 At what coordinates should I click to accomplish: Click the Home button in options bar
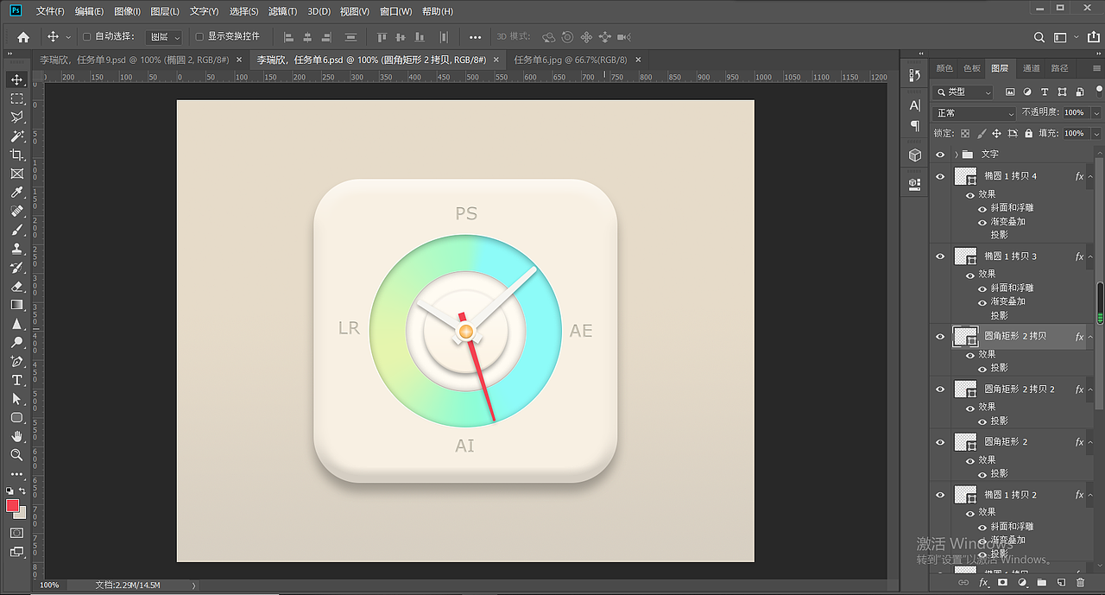(23, 37)
